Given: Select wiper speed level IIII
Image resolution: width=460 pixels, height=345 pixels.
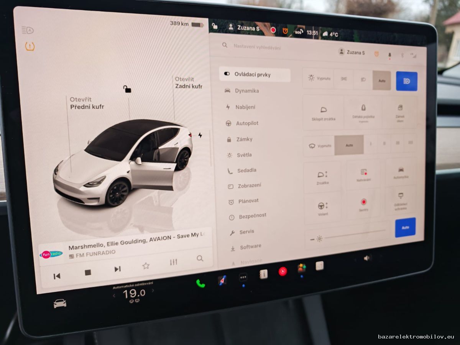Looking at the screenshot, I should click(410, 143).
